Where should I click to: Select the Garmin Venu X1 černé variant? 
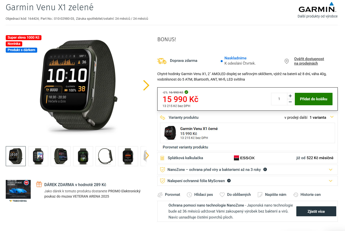tap(247, 133)
